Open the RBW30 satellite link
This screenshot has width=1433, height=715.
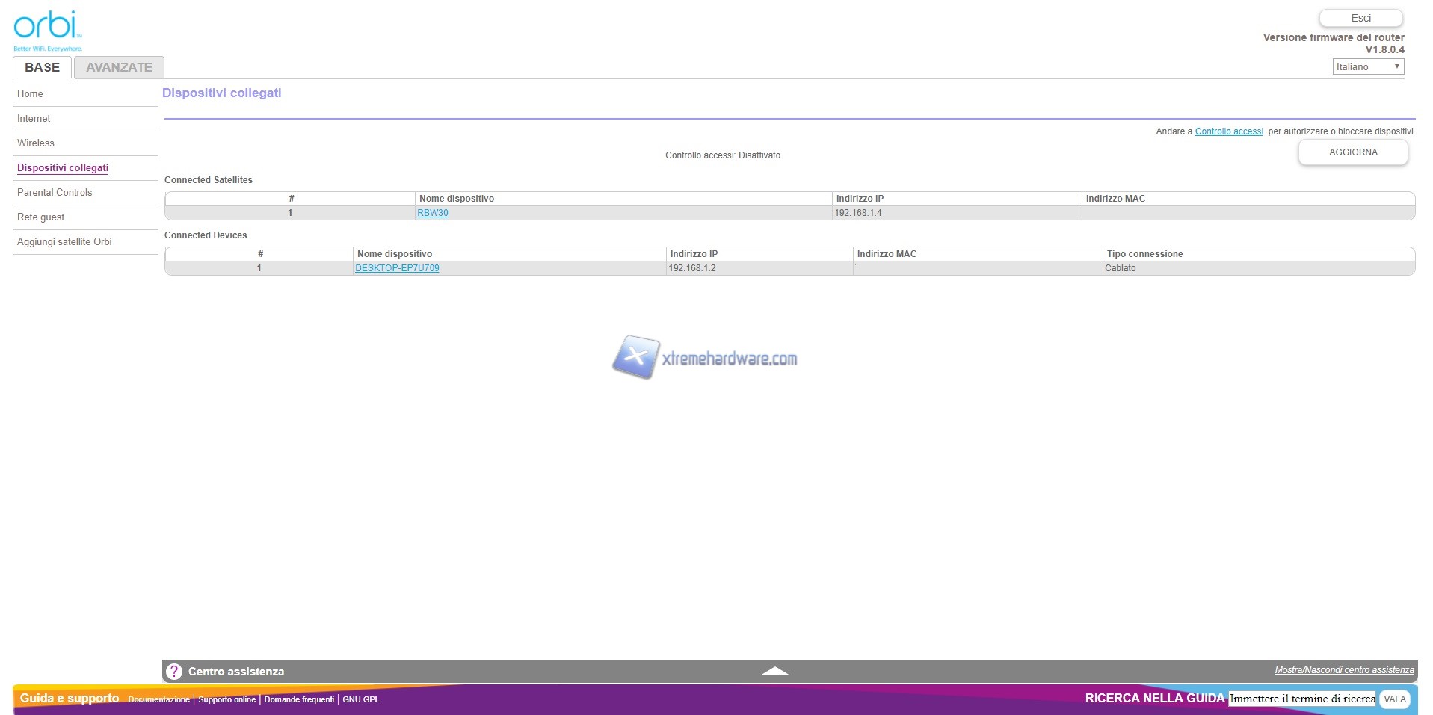point(433,213)
